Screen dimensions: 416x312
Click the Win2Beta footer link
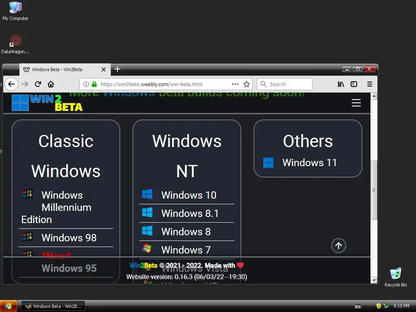coord(143,265)
